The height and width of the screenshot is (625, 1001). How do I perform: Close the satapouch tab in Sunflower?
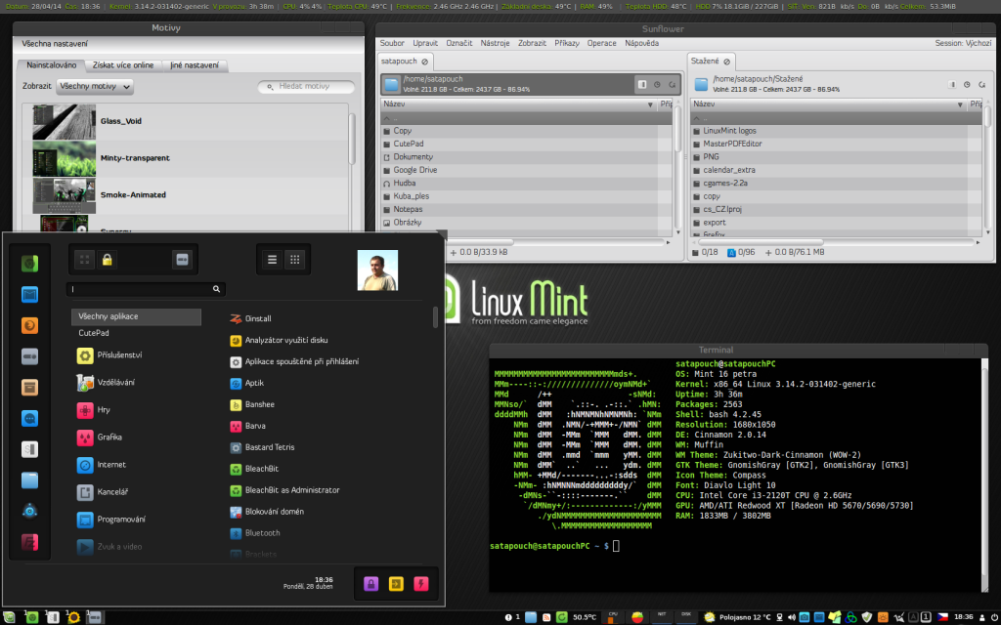tap(424, 62)
